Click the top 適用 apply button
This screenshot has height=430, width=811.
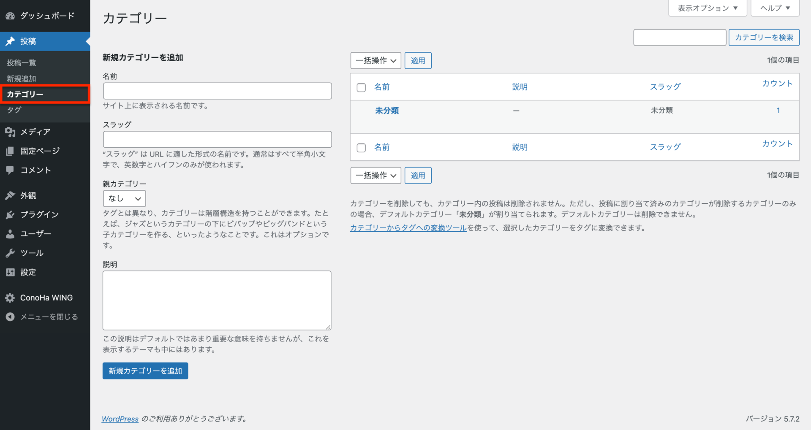418,61
